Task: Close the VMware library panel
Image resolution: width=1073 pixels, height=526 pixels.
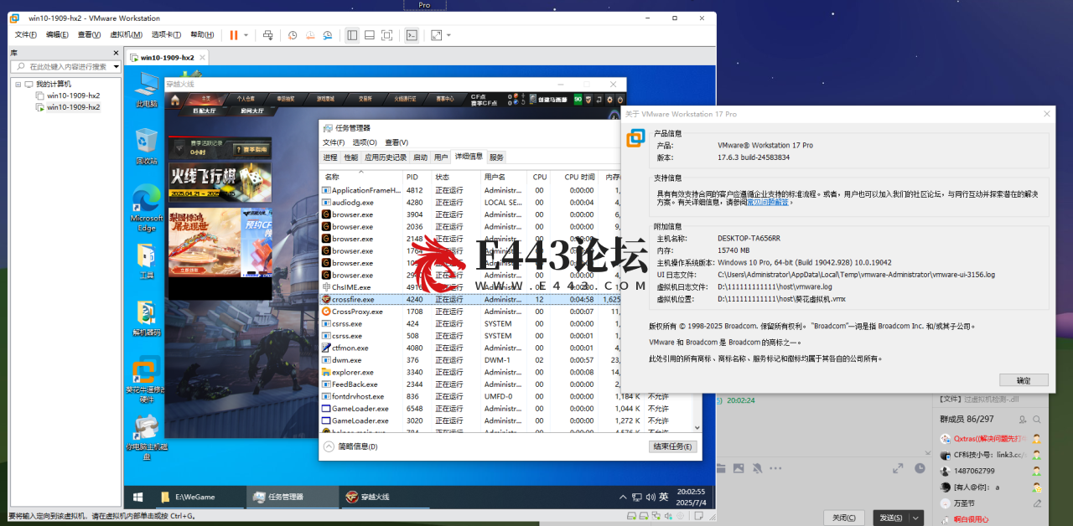Action: pos(117,53)
